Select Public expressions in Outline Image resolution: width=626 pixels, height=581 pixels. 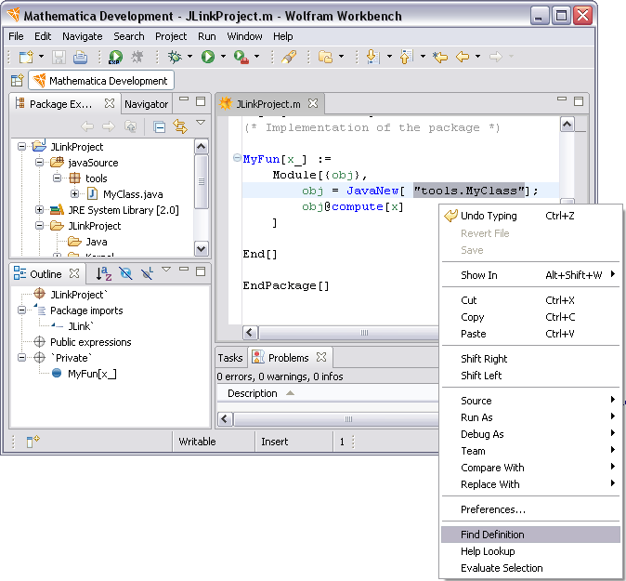point(91,342)
